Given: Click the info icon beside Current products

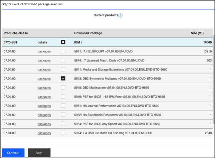Looking at the screenshot, I should click(x=121, y=15).
